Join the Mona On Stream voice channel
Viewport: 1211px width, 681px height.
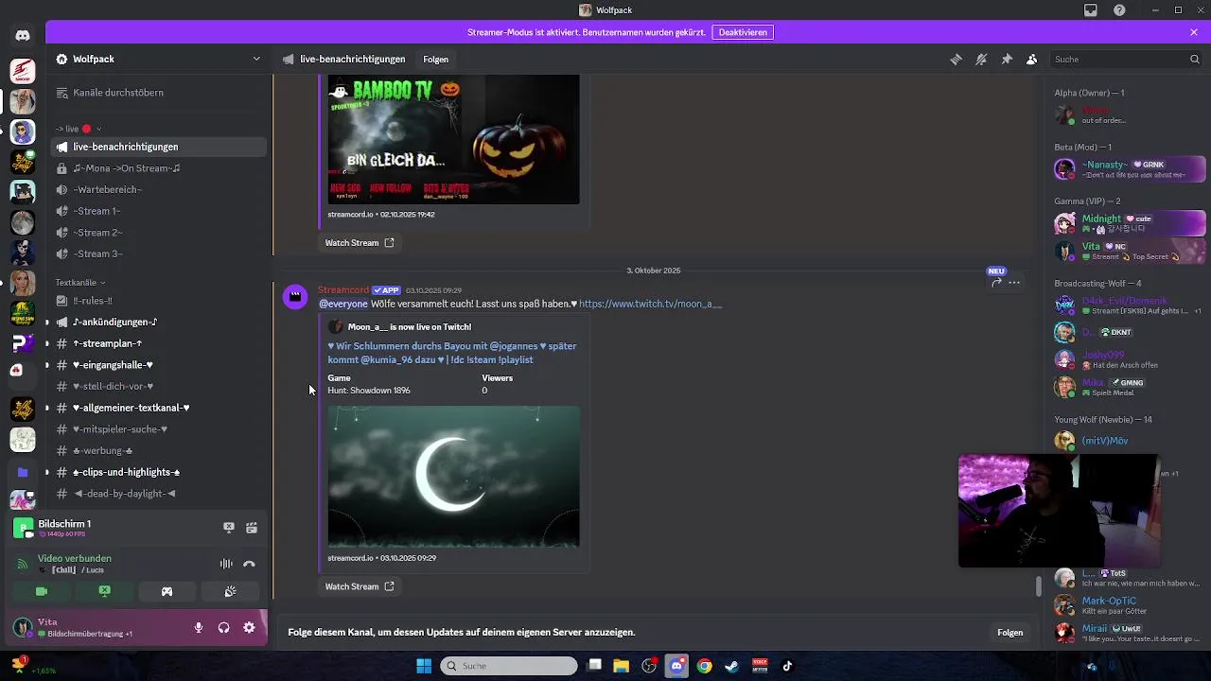(x=158, y=168)
